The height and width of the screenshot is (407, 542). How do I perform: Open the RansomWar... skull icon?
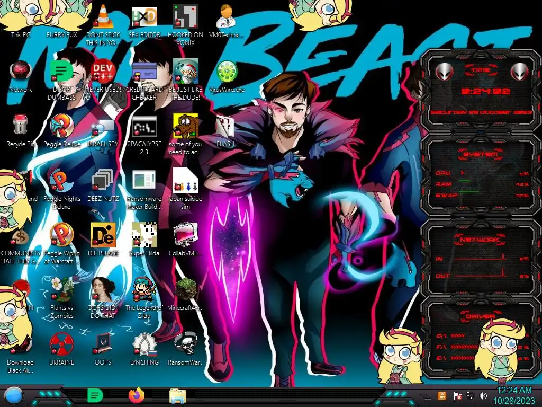(186, 349)
